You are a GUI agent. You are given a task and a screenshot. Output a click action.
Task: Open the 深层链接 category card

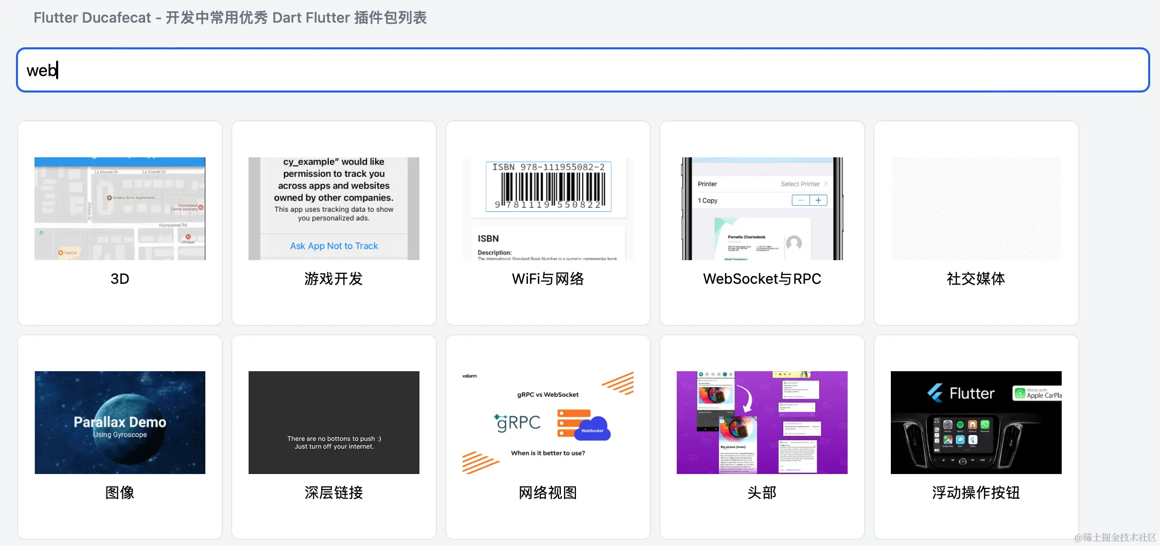(333, 422)
